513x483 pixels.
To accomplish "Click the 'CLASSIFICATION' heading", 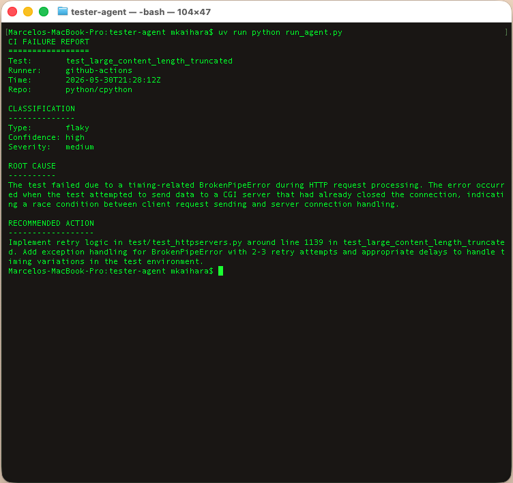I will [x=42, y=108].
